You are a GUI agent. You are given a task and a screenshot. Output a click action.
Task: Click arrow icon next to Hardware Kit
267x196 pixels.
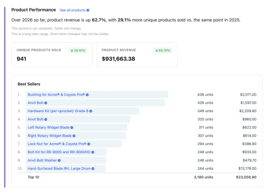point(91,111)
